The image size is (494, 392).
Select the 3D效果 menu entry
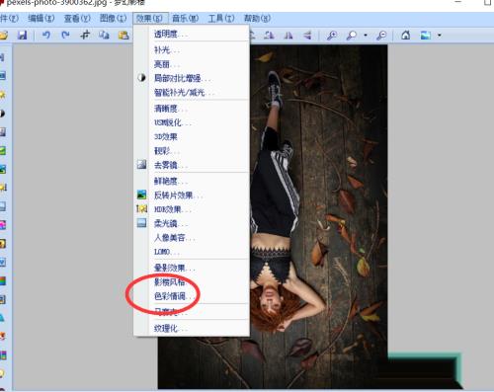pyautogui.click(x=192, y=136)
